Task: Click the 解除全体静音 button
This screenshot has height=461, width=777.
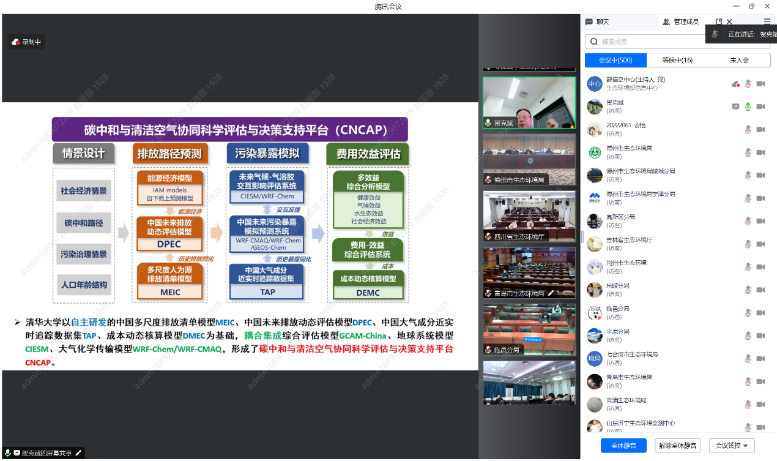Action: click(x=677, y=446)
